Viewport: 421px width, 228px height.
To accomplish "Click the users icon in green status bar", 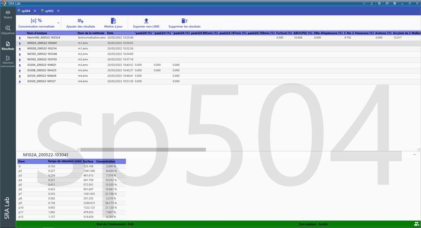I will click(x=416, y=224).
